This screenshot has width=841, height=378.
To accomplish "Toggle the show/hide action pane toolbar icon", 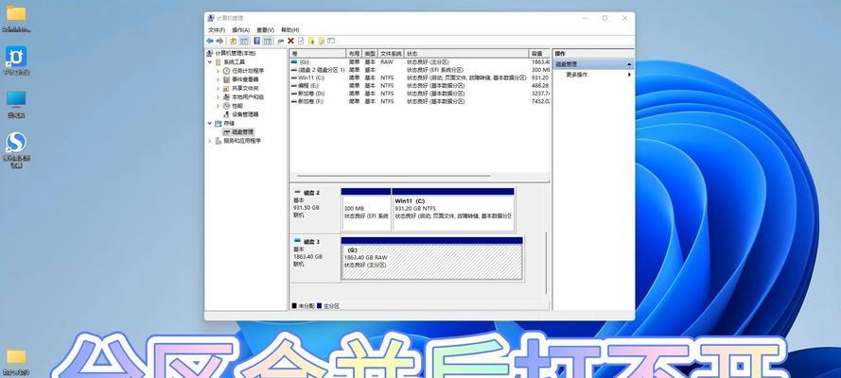I will pos(267,41).
